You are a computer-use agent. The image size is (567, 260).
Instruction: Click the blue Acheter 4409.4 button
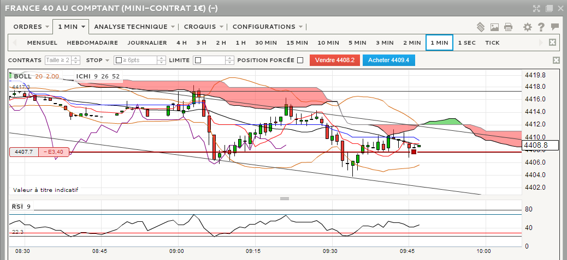click(x=388, y=60)
